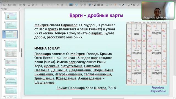176x99 pixels.
Task: Click the Open file folder icon
Action: 9,5
